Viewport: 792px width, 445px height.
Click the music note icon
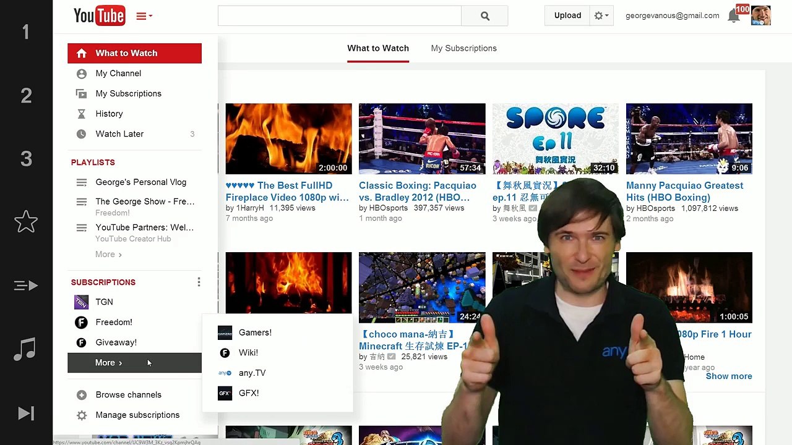pyautogui.click(x=25, y=349)
